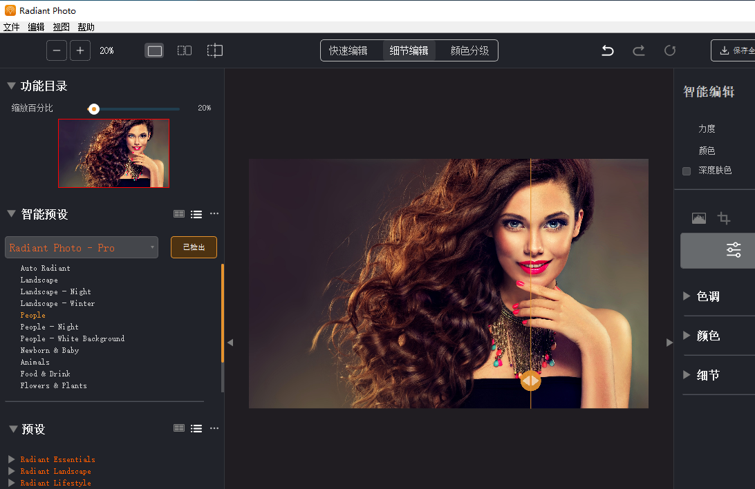Screen dimensions: 755x489
Task: Open the 智能预设 more options menu
Action: click(x=214, y=213)
